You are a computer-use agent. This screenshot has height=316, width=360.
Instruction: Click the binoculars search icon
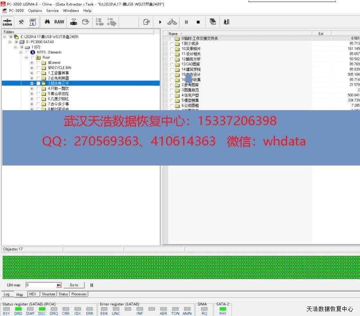47,22
